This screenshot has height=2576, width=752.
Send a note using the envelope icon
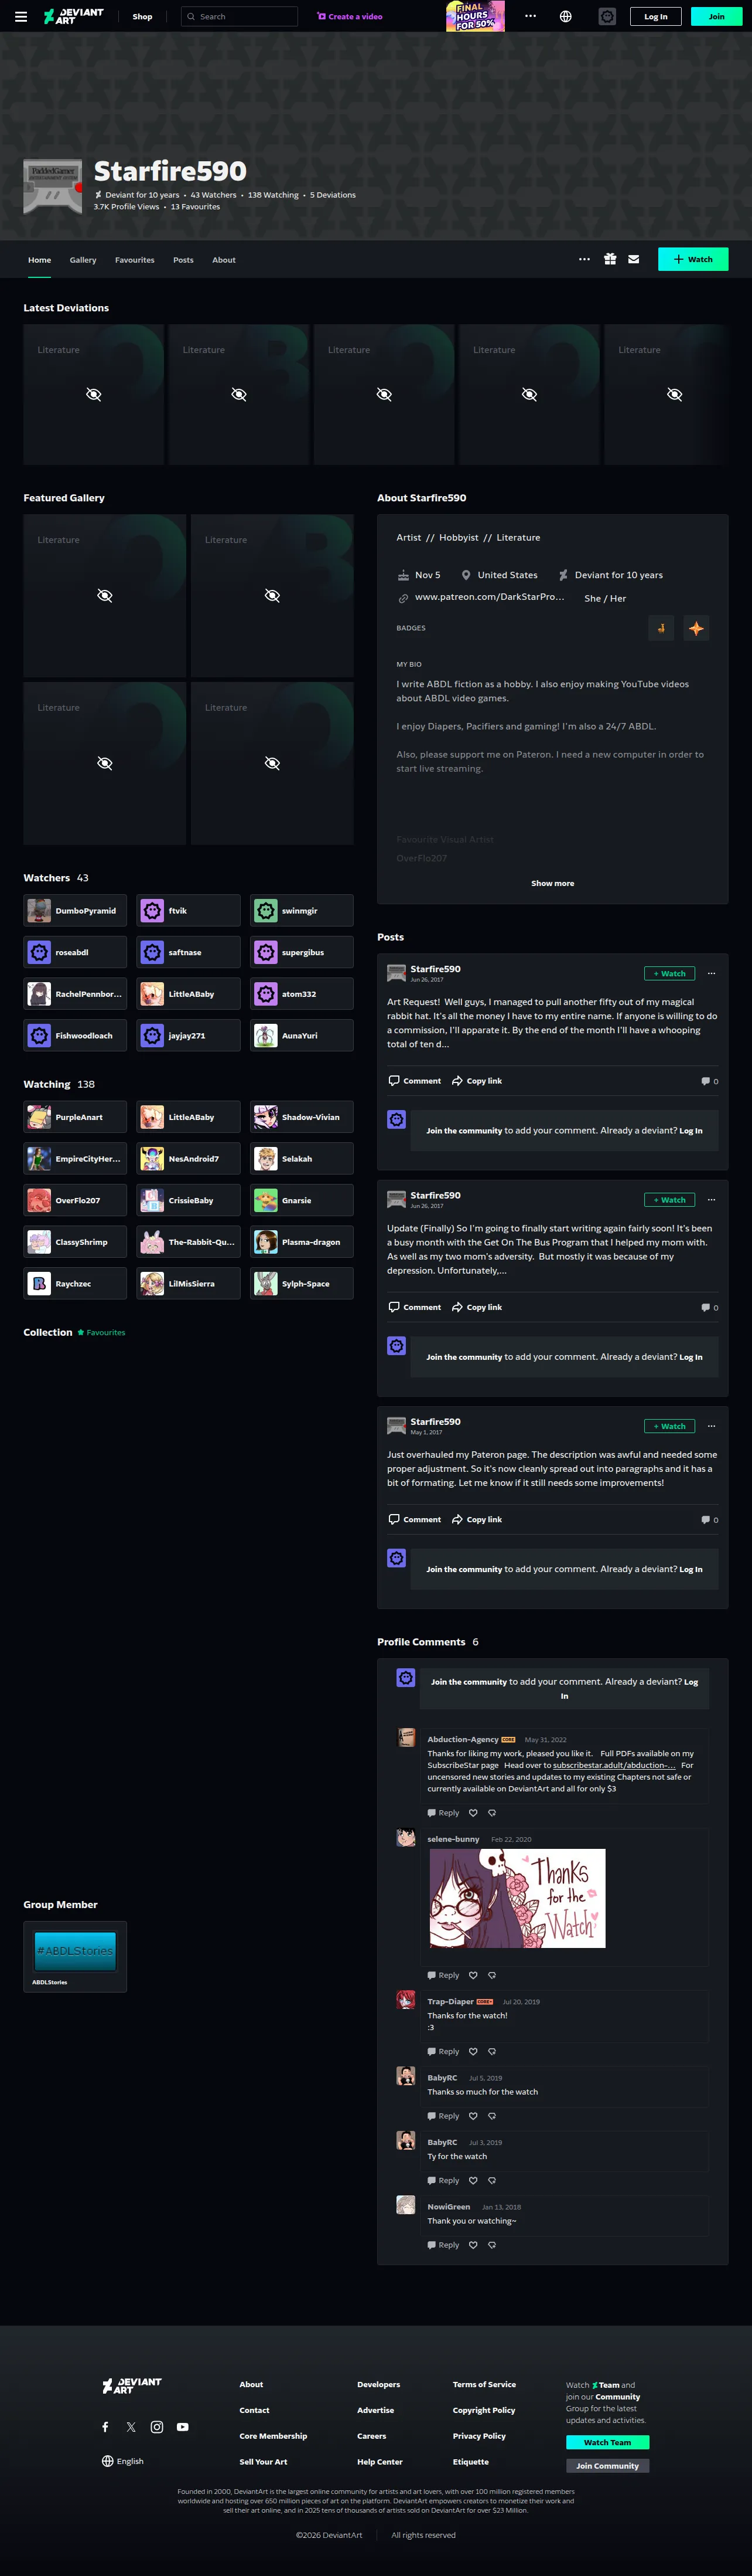[633, 259]
